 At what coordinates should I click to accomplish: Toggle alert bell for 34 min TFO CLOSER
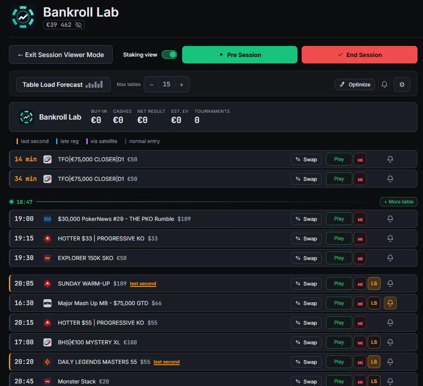pyautogui.click(x=390, y=179)
